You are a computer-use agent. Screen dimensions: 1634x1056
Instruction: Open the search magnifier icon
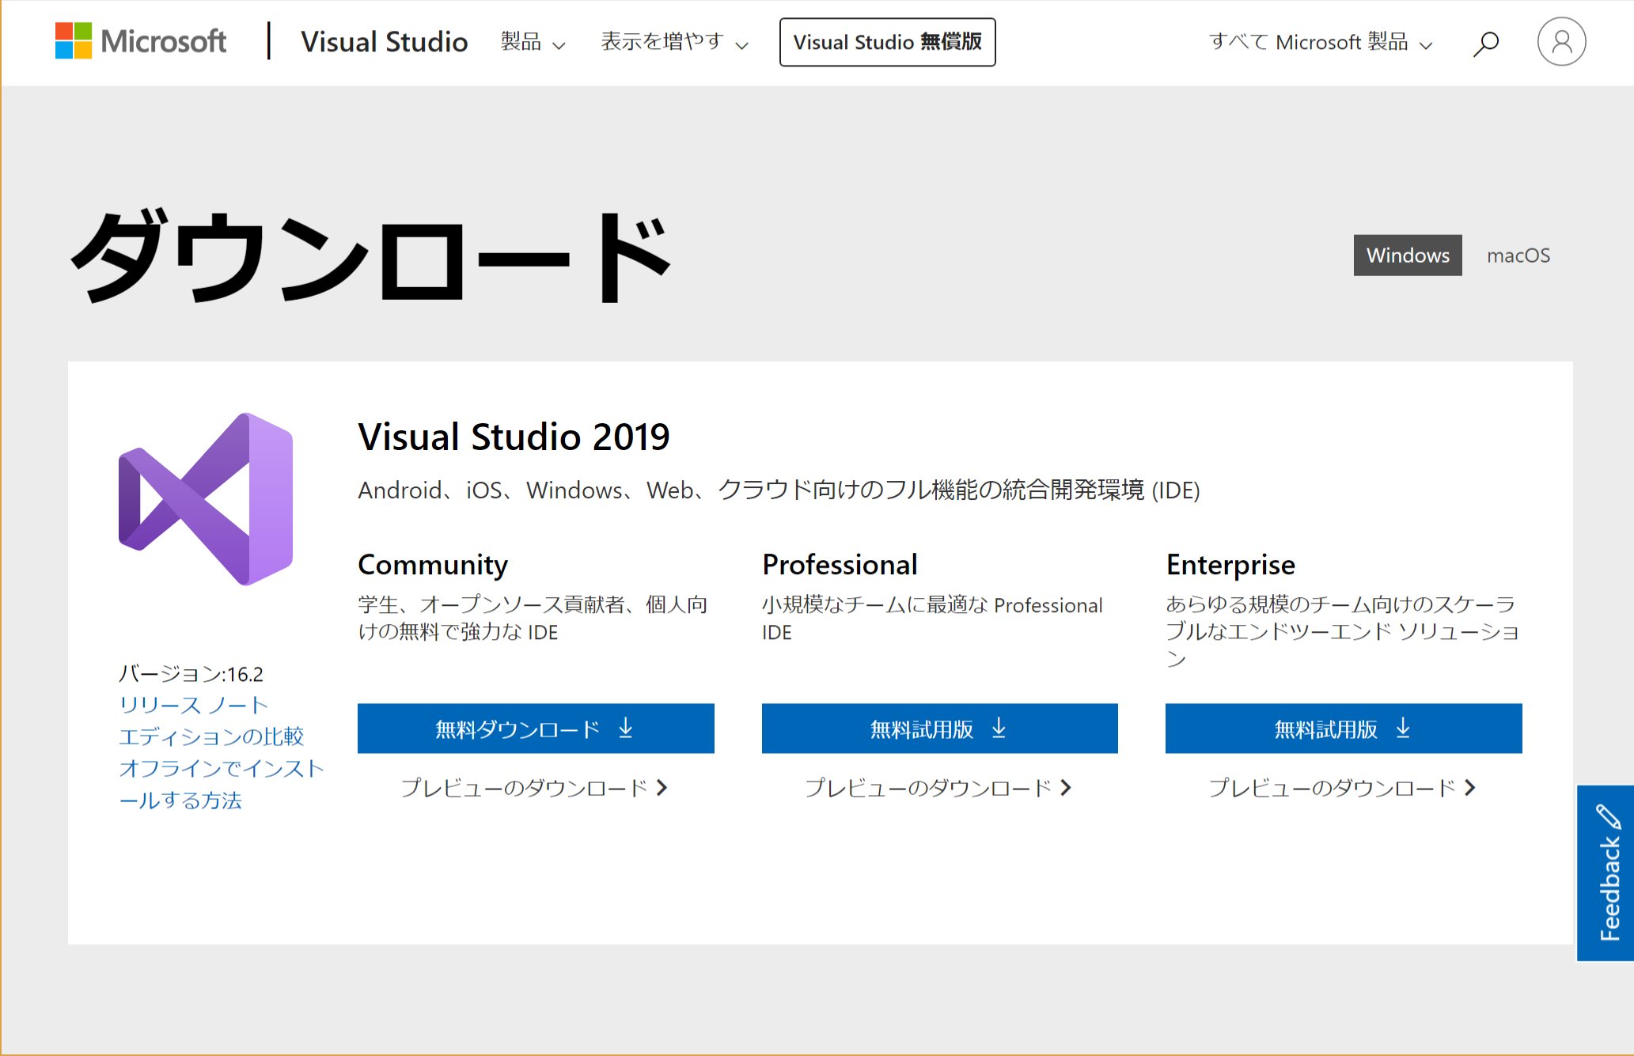1486,44
